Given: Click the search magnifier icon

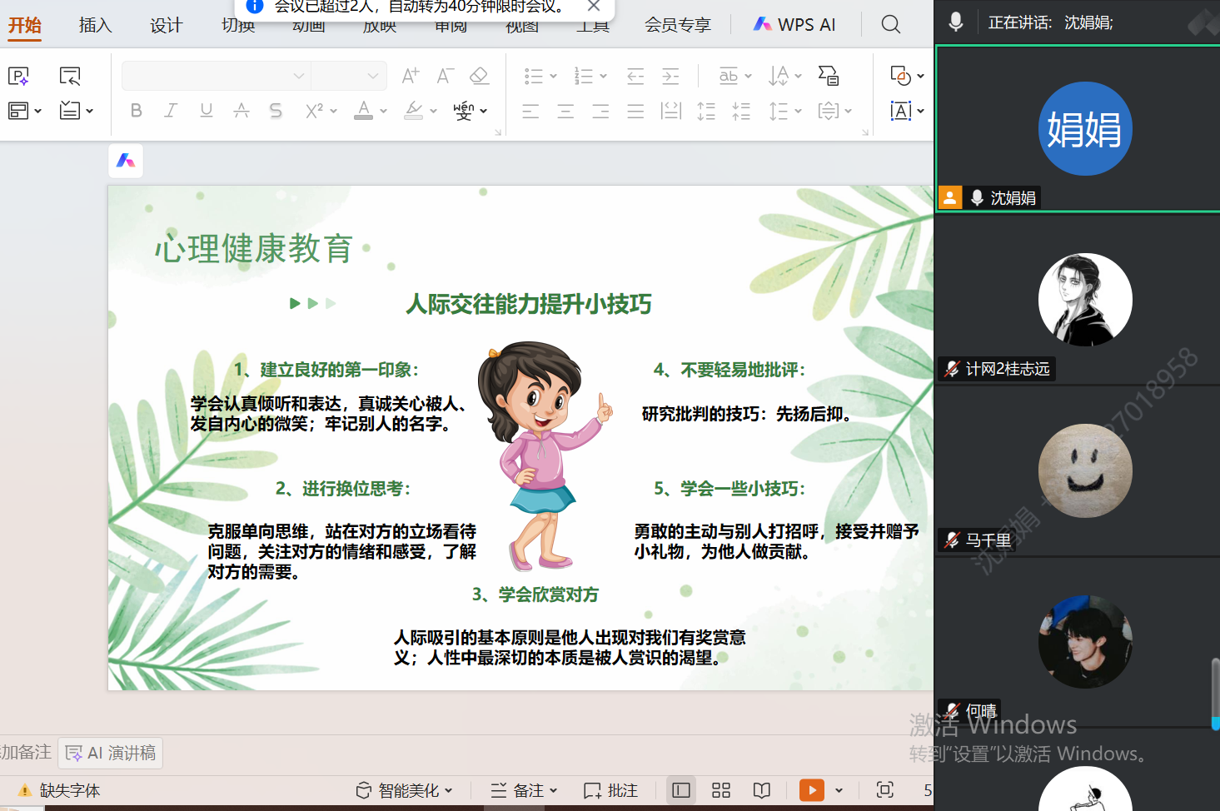Looking at the screenshot, I should point(890,24).
